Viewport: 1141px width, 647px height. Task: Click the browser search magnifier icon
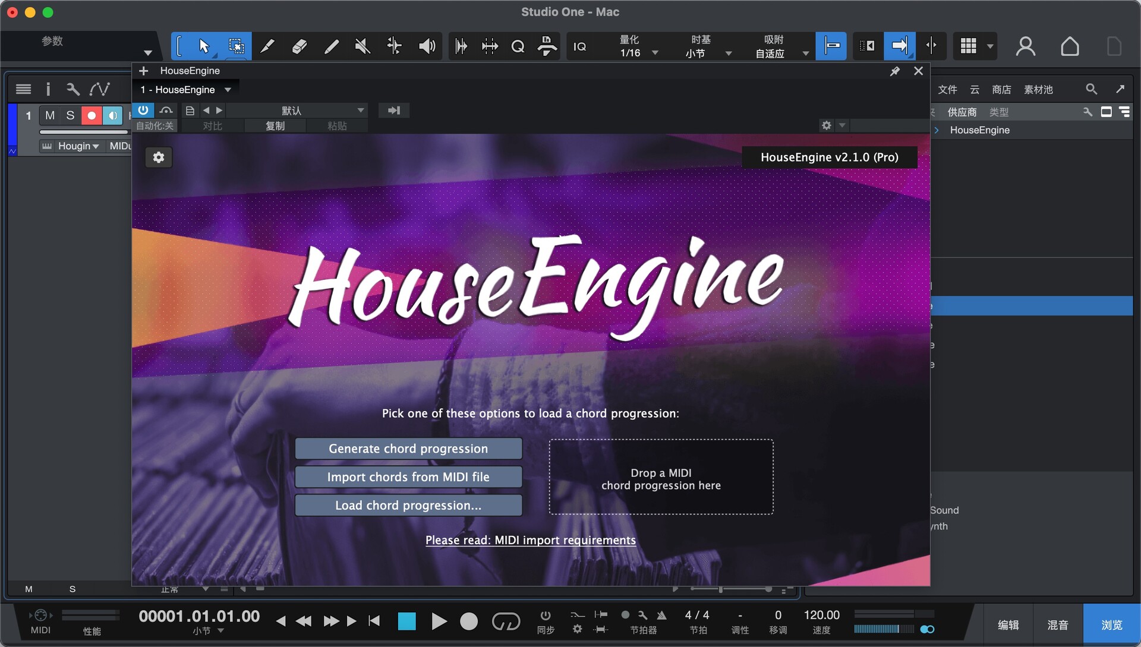[1091, 89]
